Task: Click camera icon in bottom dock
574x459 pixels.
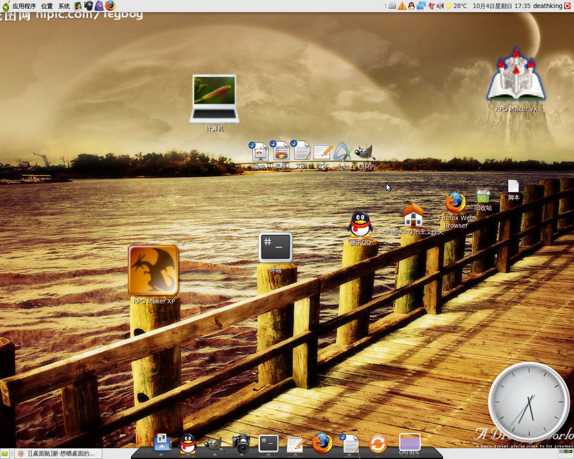Action: (241, 443)
